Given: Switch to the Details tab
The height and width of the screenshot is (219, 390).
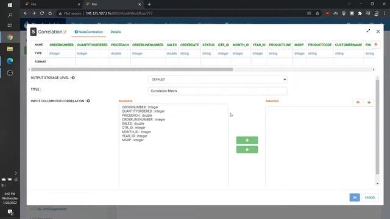Looking at the screenshot, I should [x=116, y=32].
